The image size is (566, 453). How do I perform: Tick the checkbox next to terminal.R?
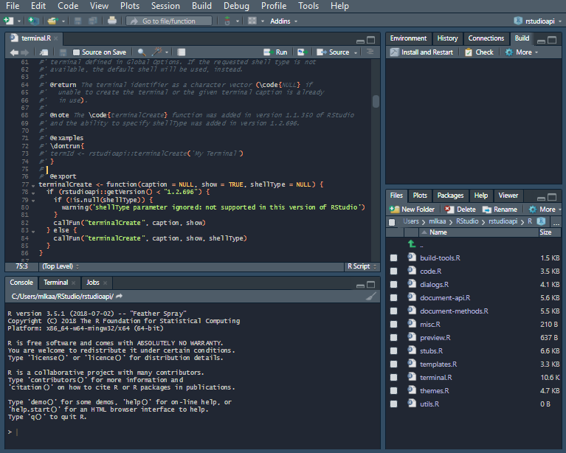[393, 378]
